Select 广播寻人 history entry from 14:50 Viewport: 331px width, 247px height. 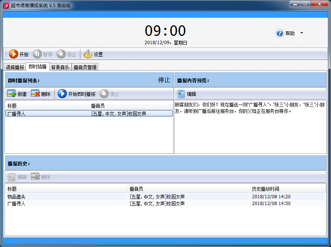click(x=165, y=204)
